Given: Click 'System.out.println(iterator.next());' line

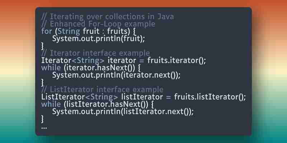Looking at the screenshot, I should click(116, 75).
